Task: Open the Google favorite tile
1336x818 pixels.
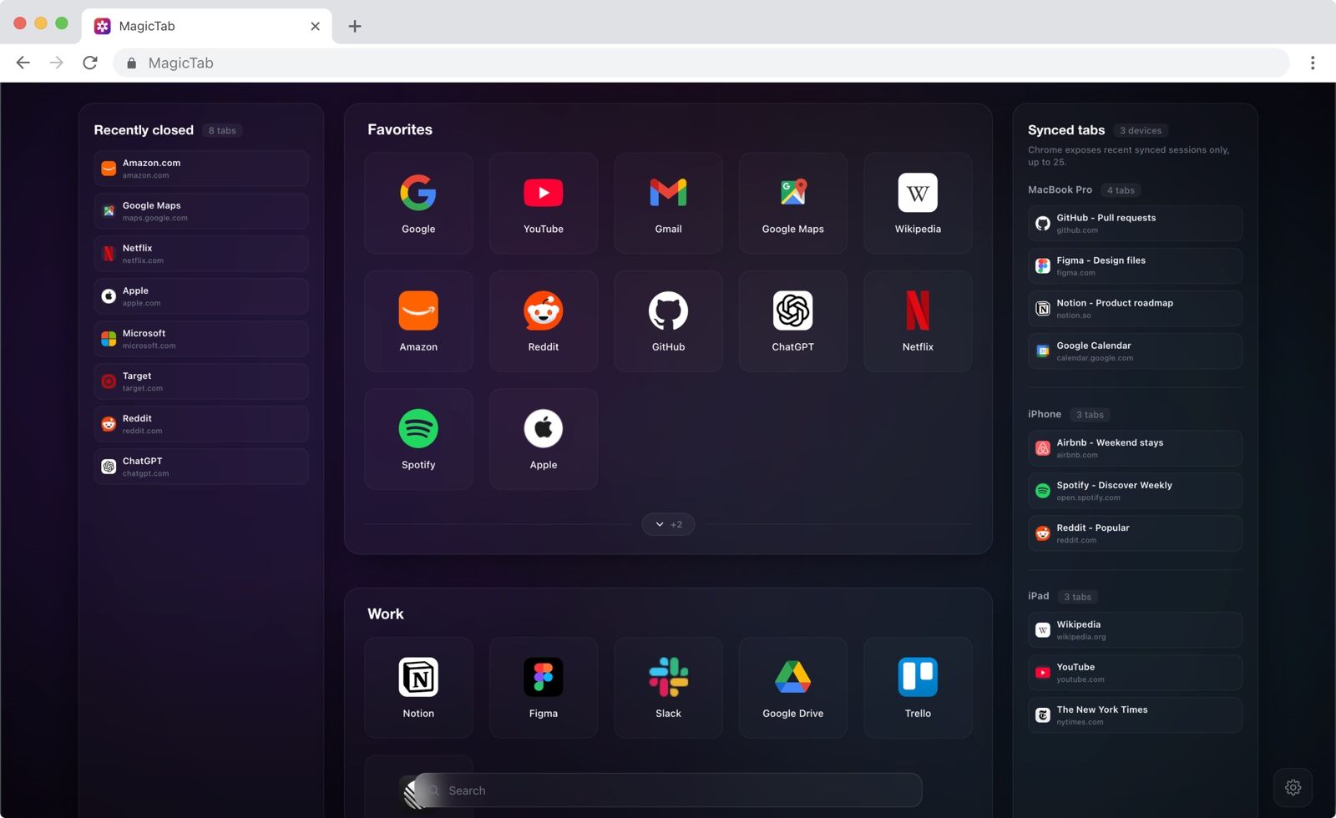Action: (x=418, y=203)
